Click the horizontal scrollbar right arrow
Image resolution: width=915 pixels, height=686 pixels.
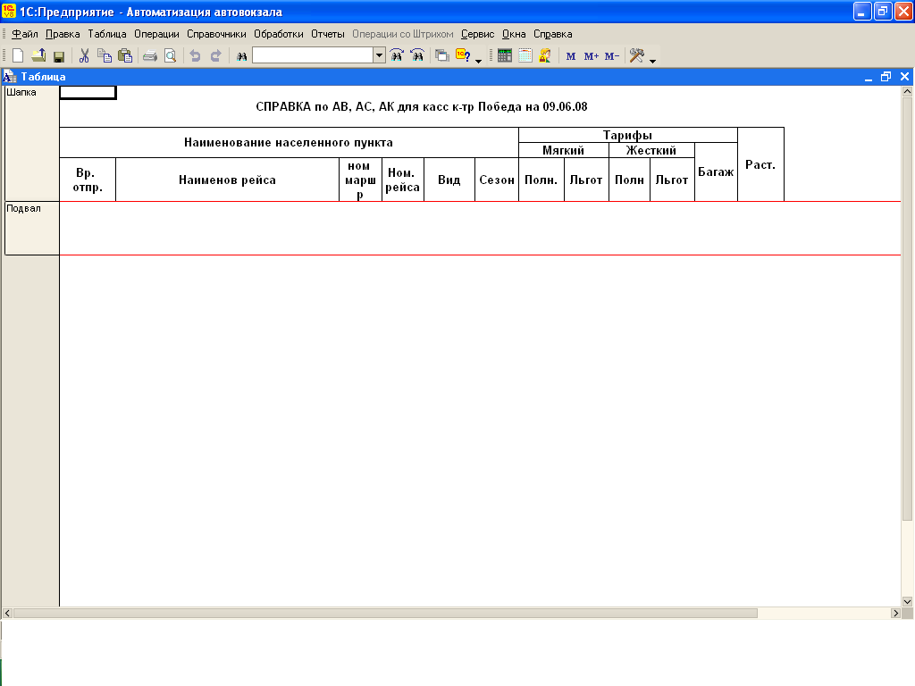tap(895, 613)
